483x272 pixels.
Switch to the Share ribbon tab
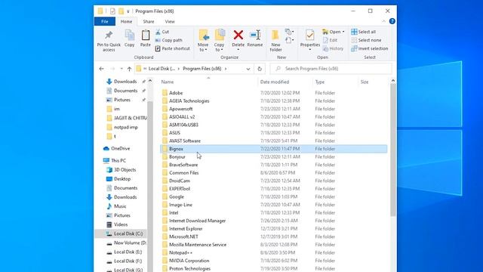click(149, 21)
